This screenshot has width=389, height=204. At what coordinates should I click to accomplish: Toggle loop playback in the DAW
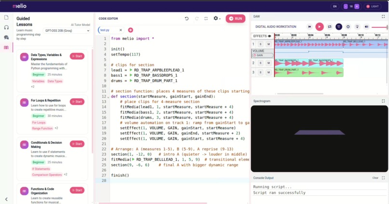pyautogui.click(x=330, y=27)
